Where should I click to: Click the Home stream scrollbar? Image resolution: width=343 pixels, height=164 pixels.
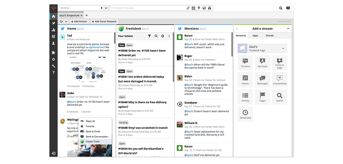[x=115, y=38]
